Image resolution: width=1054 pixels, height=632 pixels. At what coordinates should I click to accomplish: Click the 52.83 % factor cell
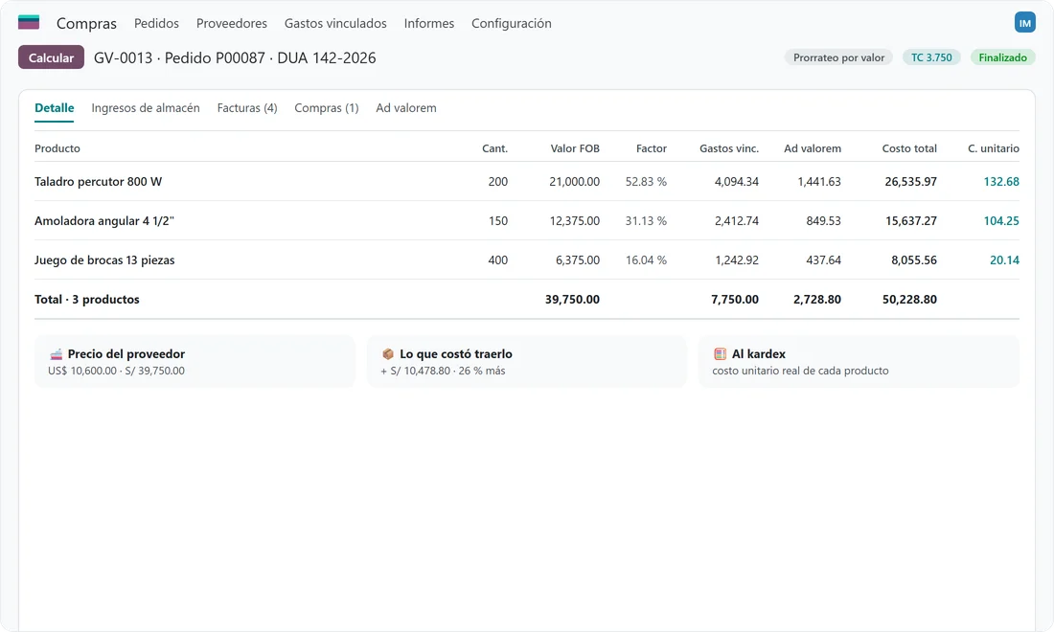click(646, 181)
